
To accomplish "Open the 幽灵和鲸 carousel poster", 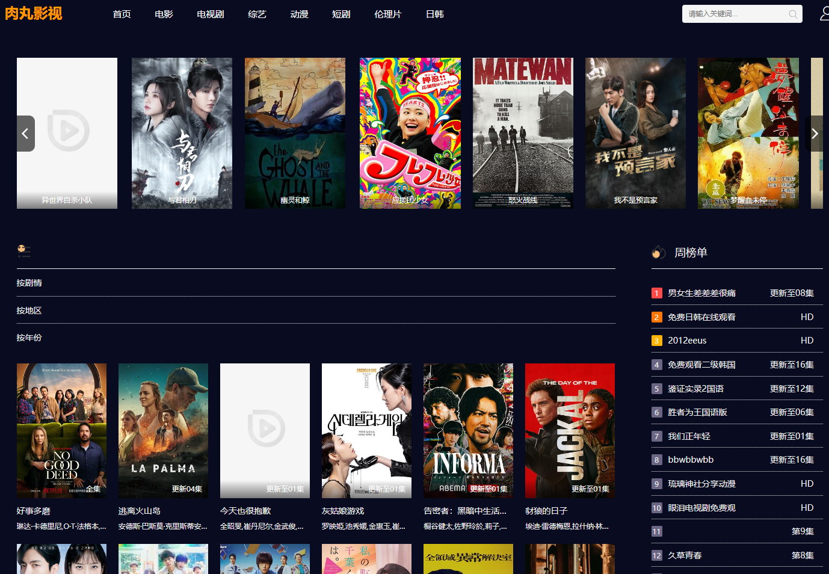I will (x=295, y=133).
